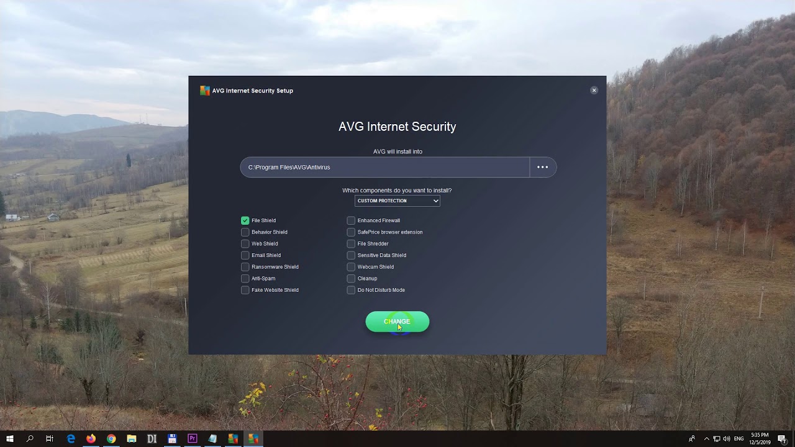Tick the Webcam Shield checkbox
Viewport: 795px width, 447px height.
[x=351, y=267]
